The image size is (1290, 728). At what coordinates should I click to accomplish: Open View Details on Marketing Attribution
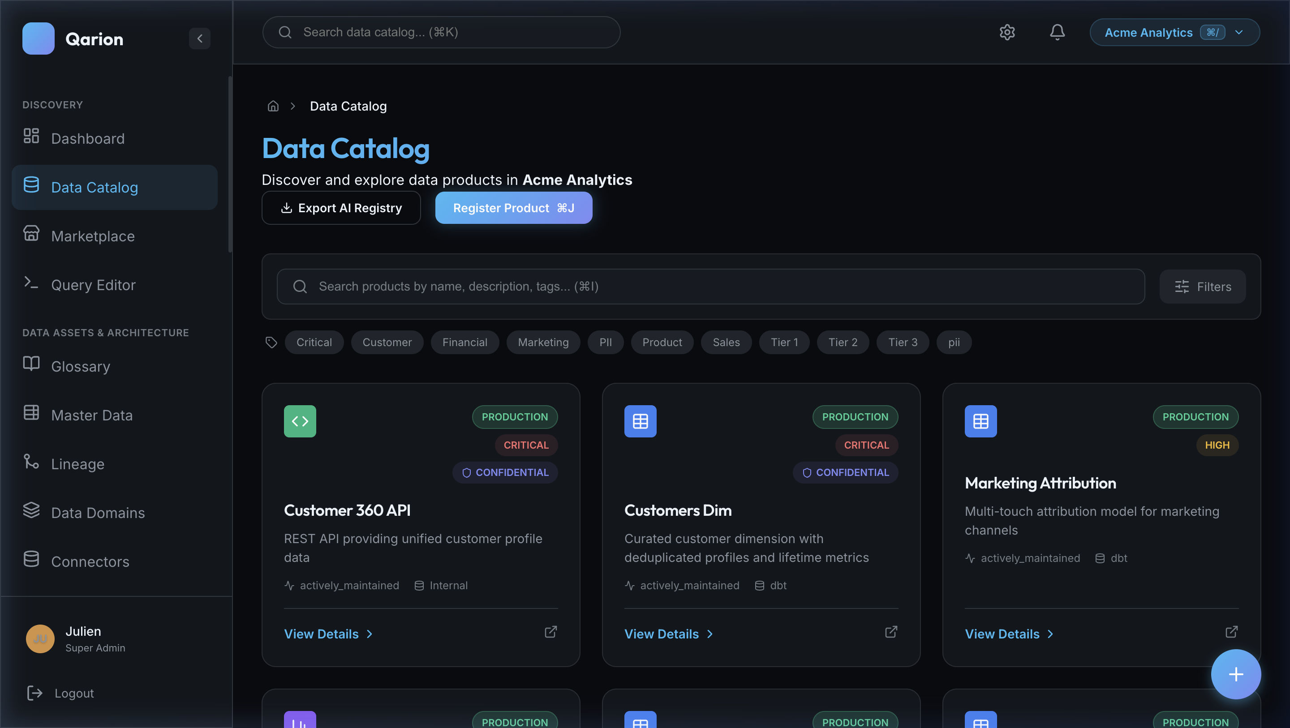1003,634
